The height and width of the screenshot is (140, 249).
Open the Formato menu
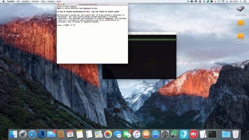click(x=35, y=2)
